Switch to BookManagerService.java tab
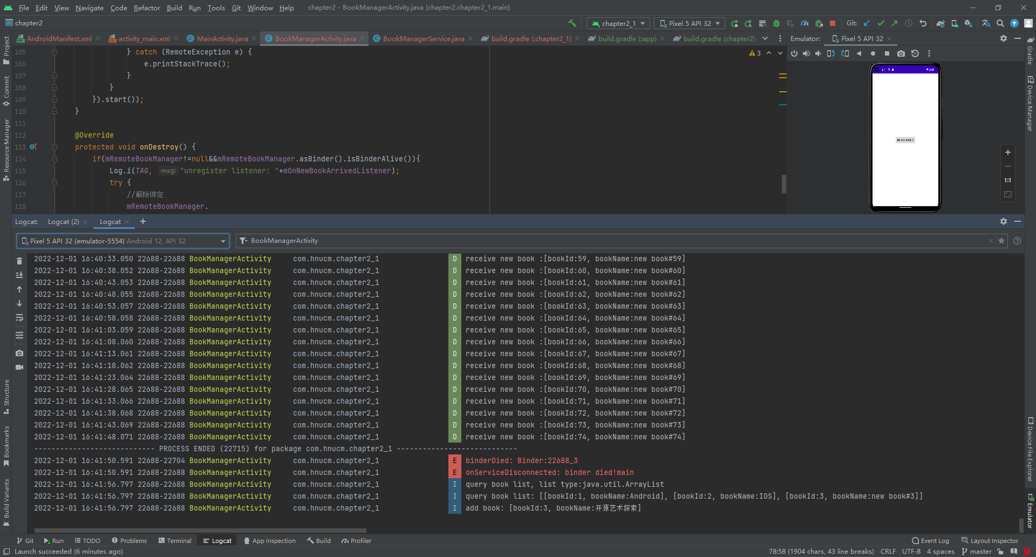 point(423,38)
